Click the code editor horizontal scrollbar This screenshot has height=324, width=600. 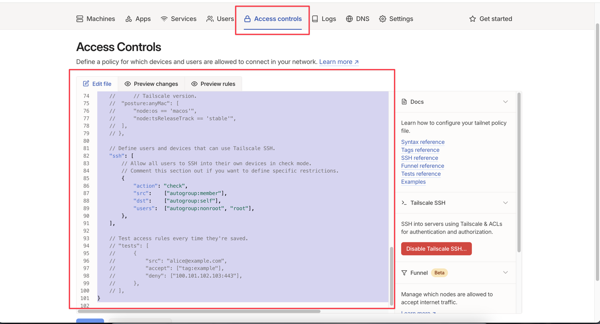coord(199,311)
